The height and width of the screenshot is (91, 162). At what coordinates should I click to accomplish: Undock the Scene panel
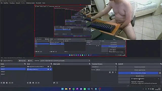pyautogui.click(x=25, y=64)
